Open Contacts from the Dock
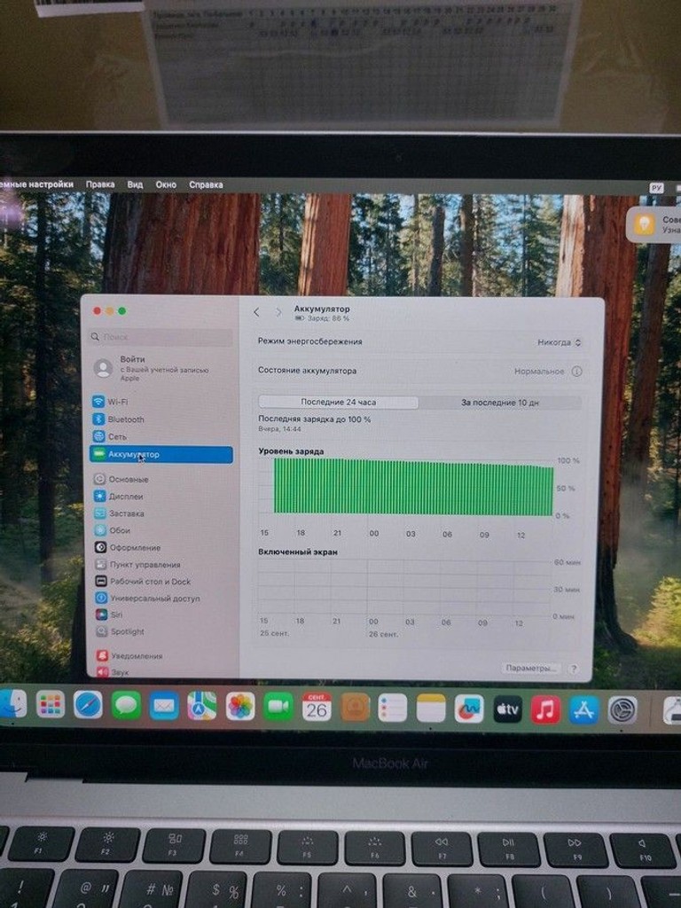Screen dimensions: 681x908 tap(355, 708)
